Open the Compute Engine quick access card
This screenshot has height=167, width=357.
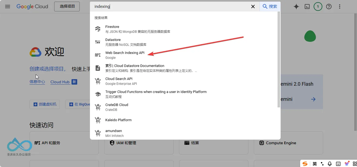(288, 143)
